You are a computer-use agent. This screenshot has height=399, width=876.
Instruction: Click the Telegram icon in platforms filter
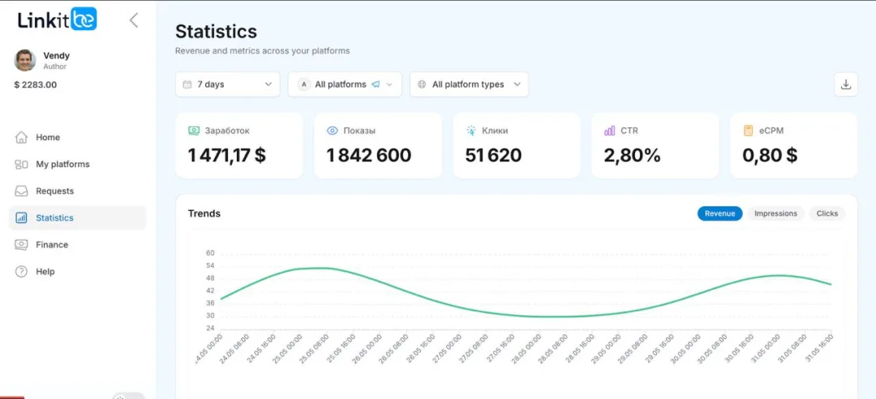[376, 84]
